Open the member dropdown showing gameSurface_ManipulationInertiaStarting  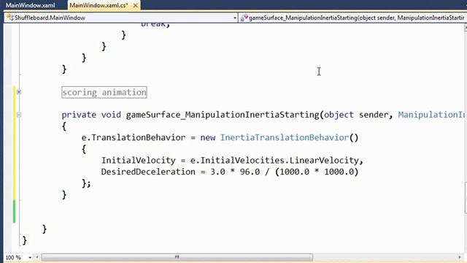coord(352,18)
